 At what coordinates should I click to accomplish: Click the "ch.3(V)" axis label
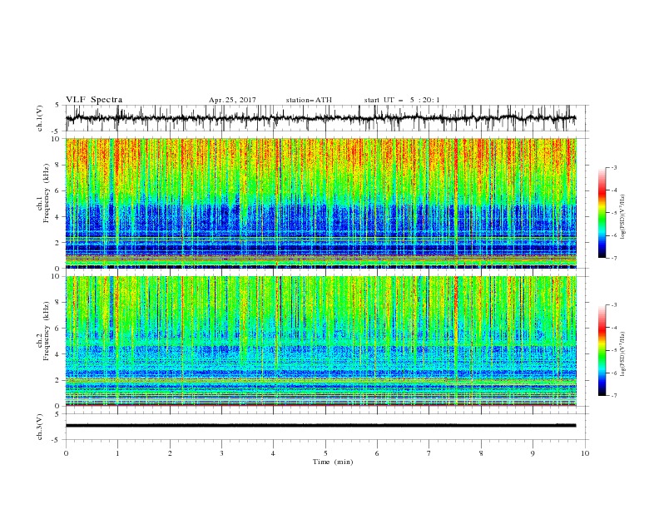point(40,427)
